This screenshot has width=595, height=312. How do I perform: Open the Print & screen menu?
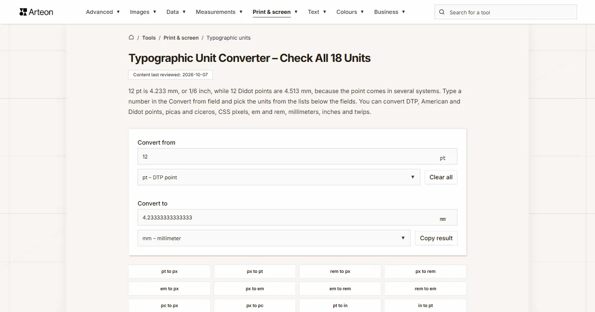[x=275, y=12]
